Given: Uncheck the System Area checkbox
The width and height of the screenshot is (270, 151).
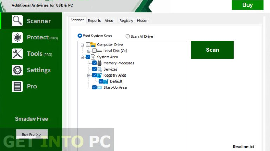Looking at the screenshot, I should click(x=88, y=57).
